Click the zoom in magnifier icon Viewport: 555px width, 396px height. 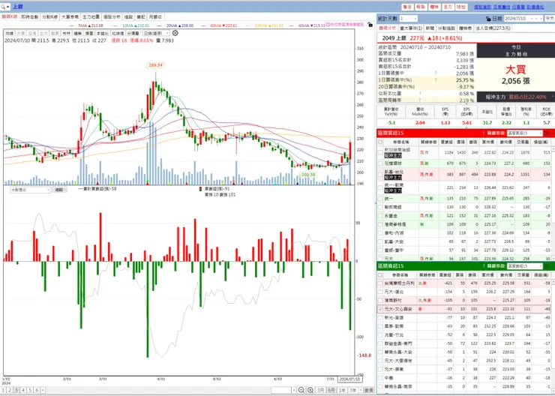pyautogui.click(x=310, y=390)
